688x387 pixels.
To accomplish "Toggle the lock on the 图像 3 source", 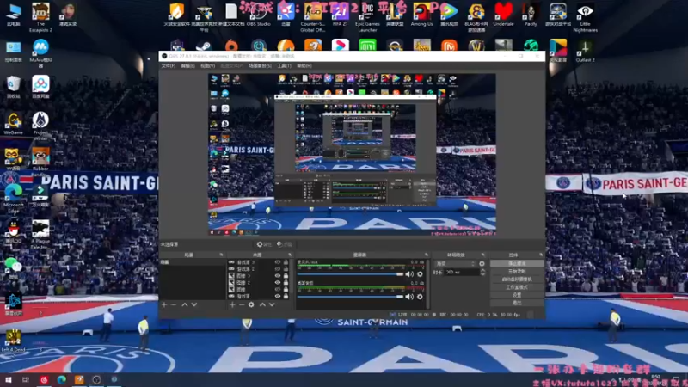I will (286, 276).
